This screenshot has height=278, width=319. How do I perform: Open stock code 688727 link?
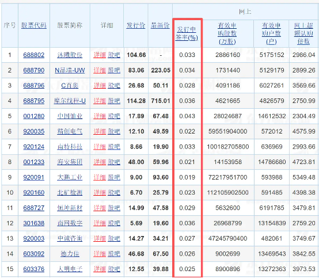click(x=34, y=208)
